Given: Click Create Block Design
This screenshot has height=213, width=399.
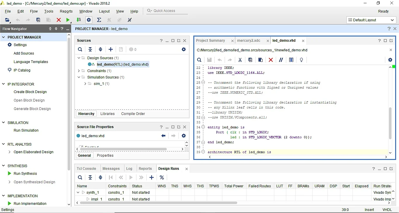Looking at the screenshot, I should 30,92.
